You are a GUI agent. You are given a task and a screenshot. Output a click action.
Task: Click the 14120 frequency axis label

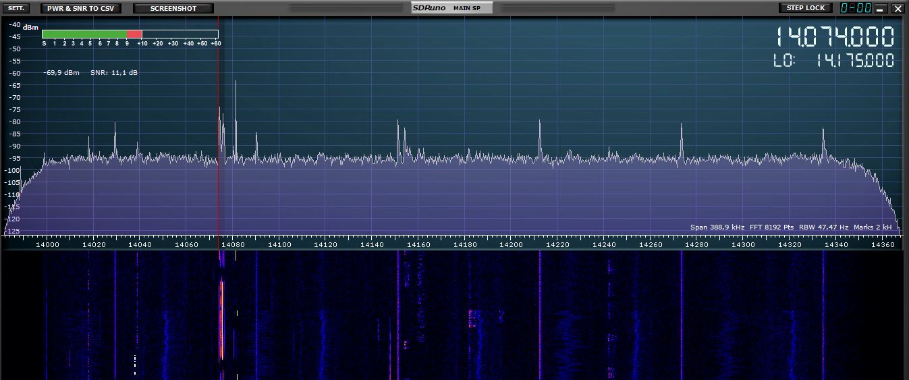(x=325, y=244)
